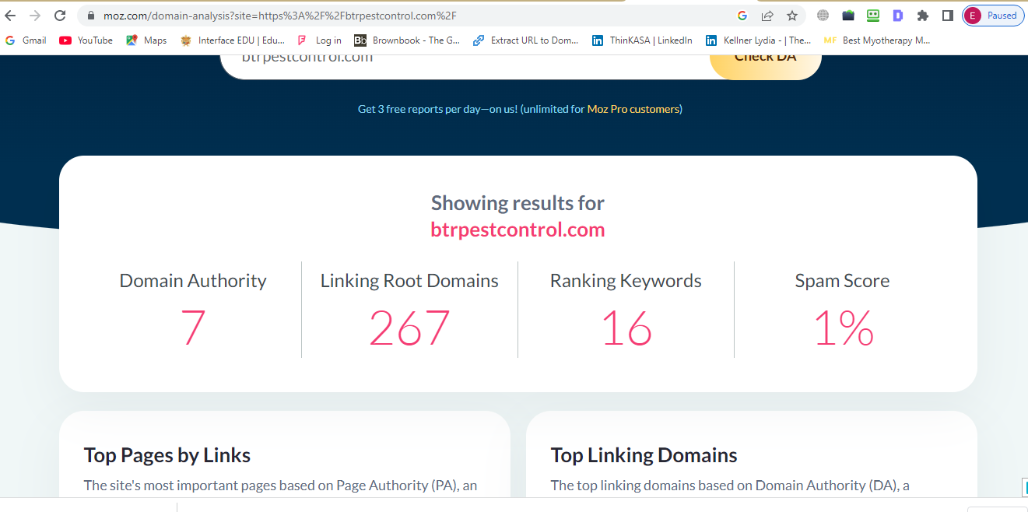1028x512 pixels.
Task: Open the Best Myotherapy bookmark
Action: point(876,40)
